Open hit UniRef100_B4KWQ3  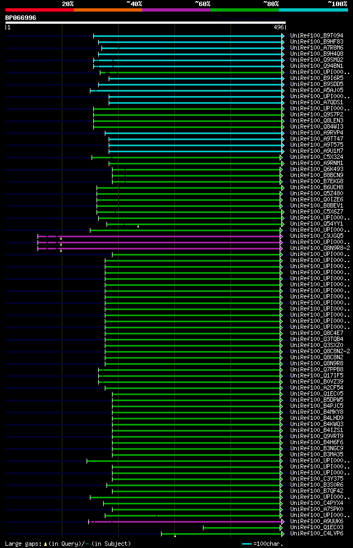pyautogui.click(x=317, y=424)
